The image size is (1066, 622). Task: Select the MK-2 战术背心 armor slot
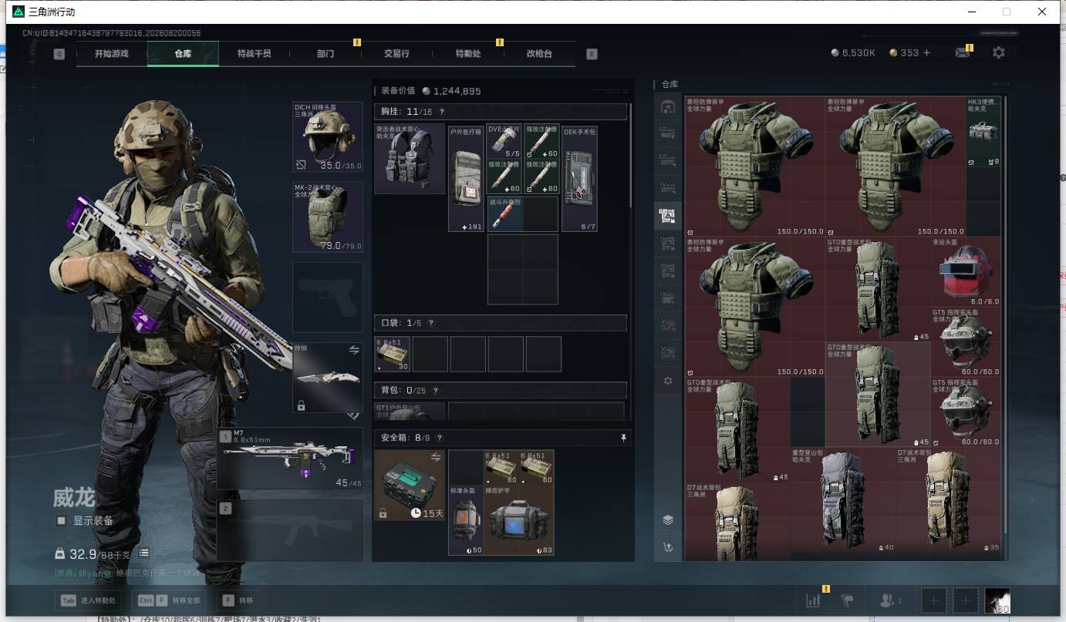tap(328, 217)
